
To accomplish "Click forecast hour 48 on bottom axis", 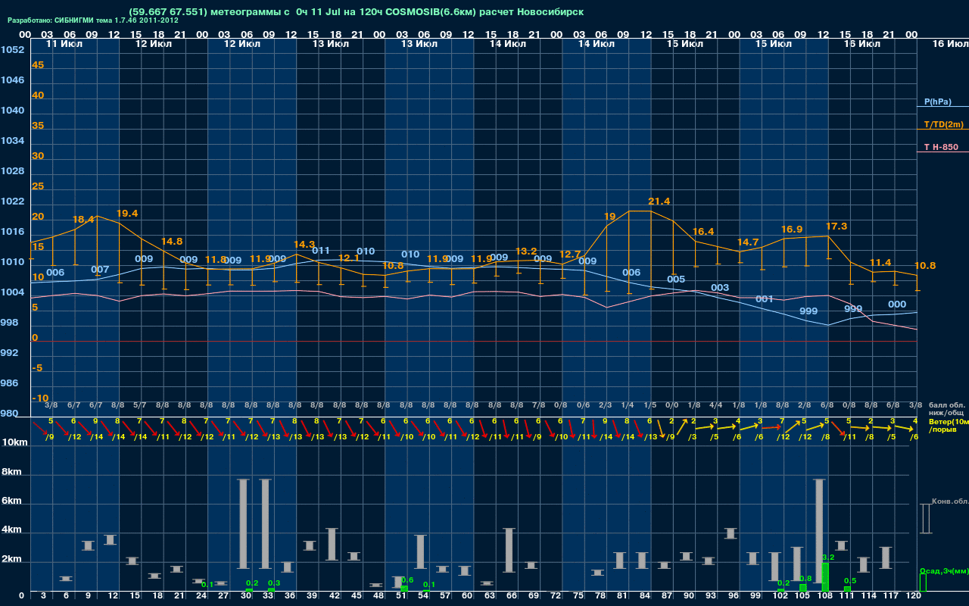I will pyautogui.click(x=379, y=597).
